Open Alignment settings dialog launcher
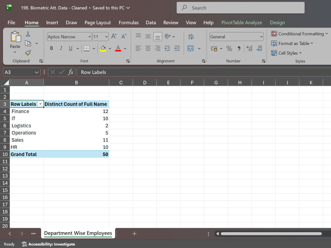331x248 pixels. coord(204,61)
